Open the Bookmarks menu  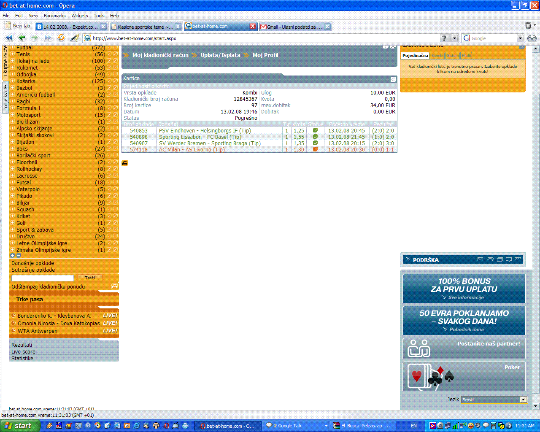[54, 16]
